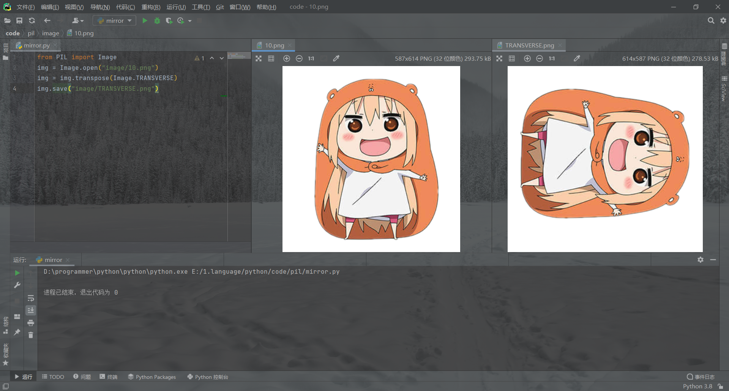729x391 pixels.
Task: Run the mirror configuration with the green play button
Action: click(145, 20)
